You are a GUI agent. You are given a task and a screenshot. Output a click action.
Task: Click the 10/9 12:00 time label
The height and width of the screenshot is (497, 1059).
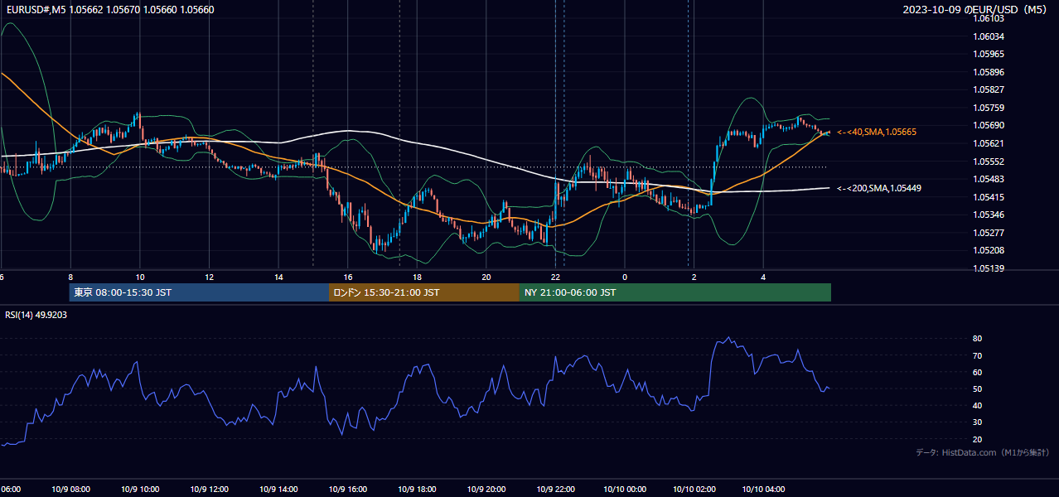[x=210, y=490]
